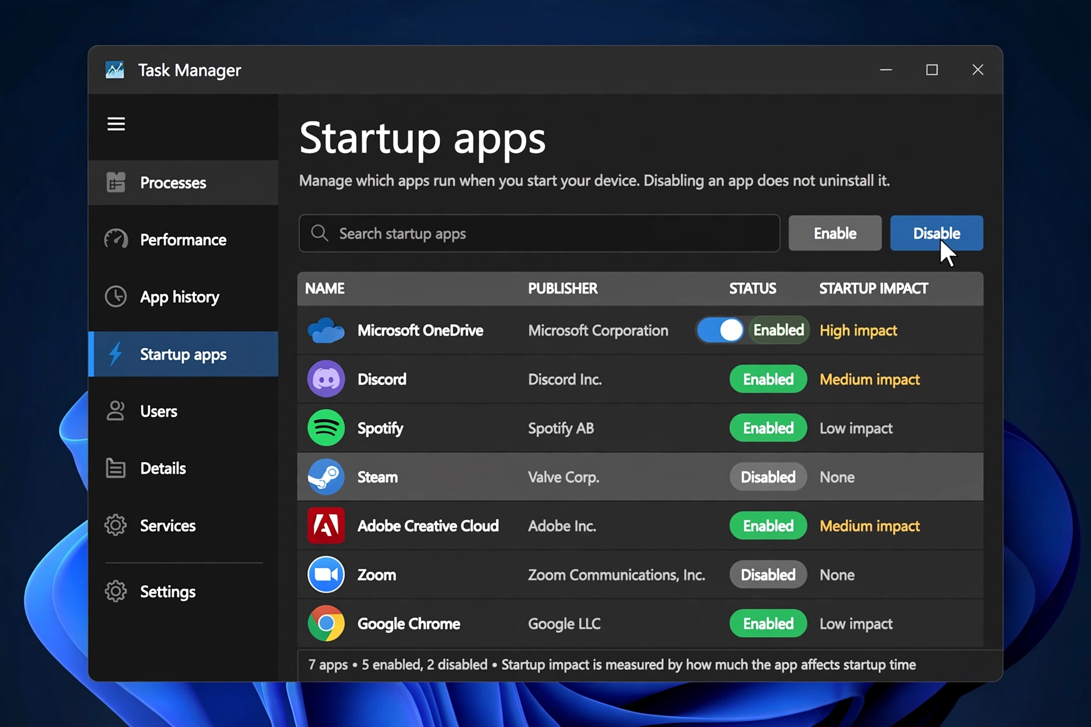Toggle Steam's Disabled status pill

768,477
